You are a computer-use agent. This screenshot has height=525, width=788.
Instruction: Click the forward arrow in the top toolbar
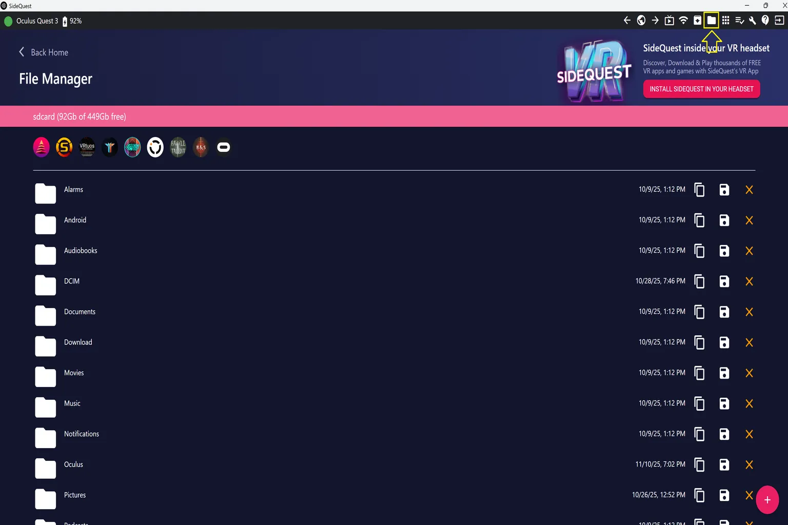655,21
